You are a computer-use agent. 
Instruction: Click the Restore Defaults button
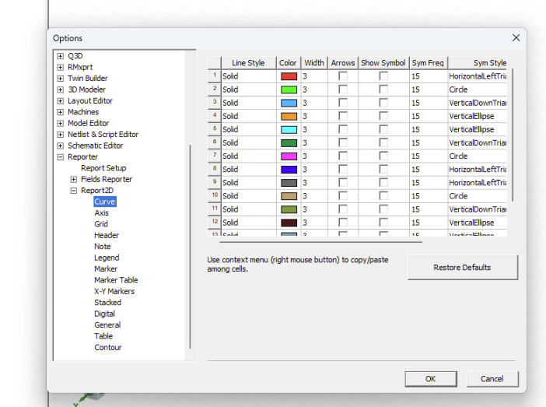pos(462,268)
